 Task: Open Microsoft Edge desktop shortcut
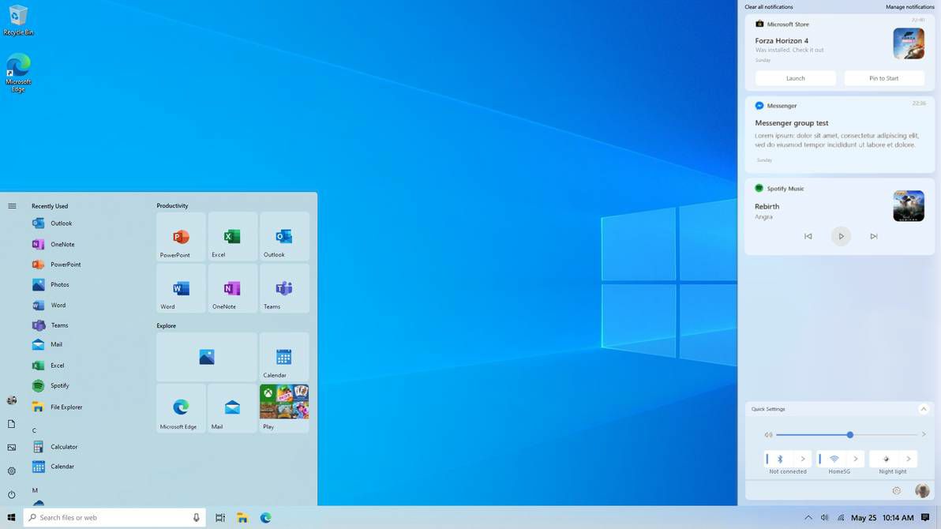coord(18,73)
